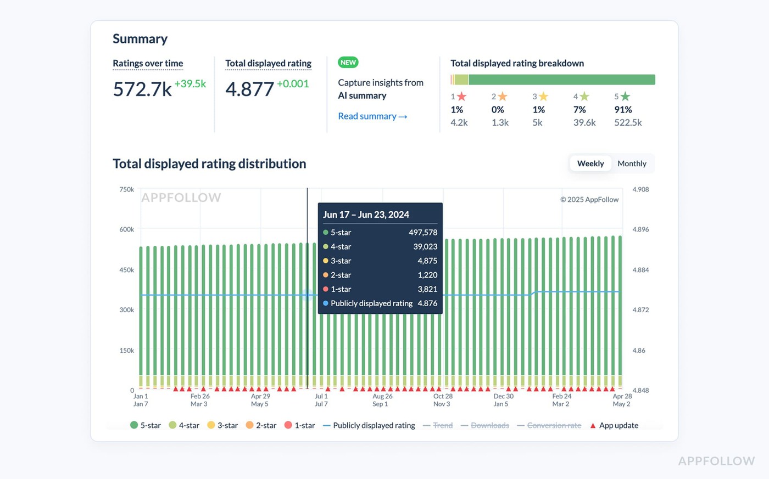Open the Read summary link
769x479 pixels.
coord(372,116)
